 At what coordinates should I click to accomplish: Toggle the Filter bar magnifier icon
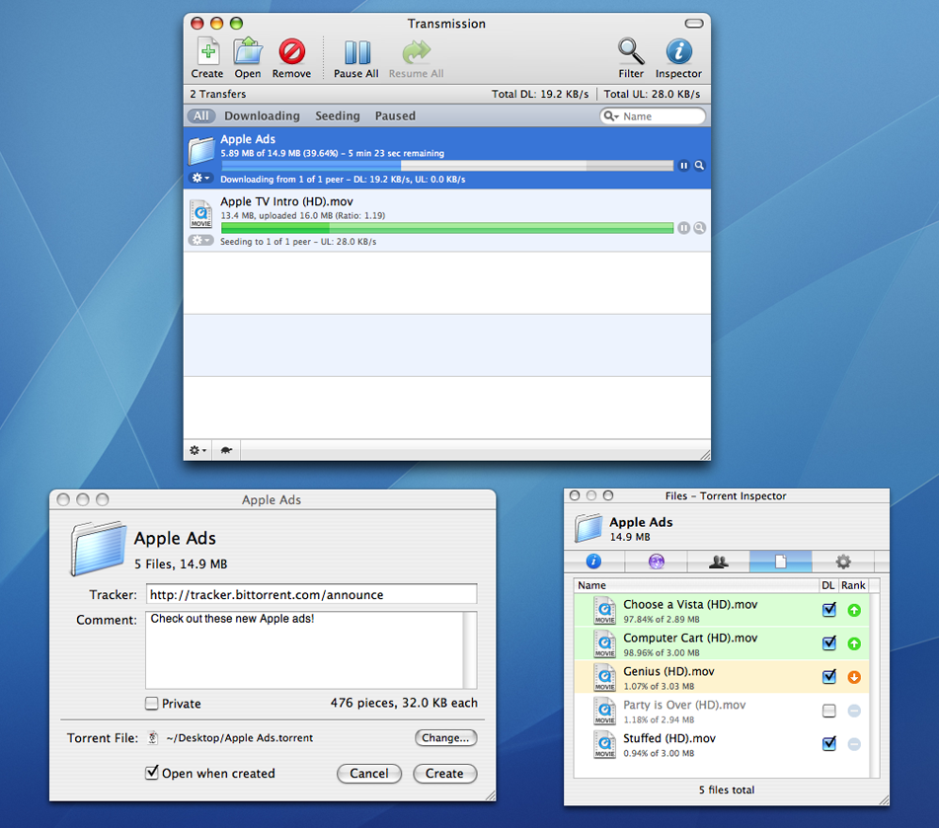coord(631,52)
